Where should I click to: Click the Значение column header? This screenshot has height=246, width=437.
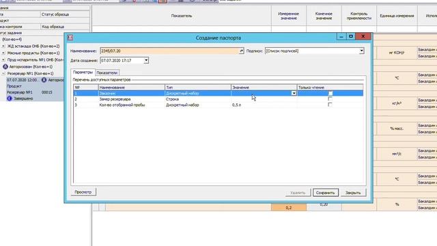click(264, 87)
